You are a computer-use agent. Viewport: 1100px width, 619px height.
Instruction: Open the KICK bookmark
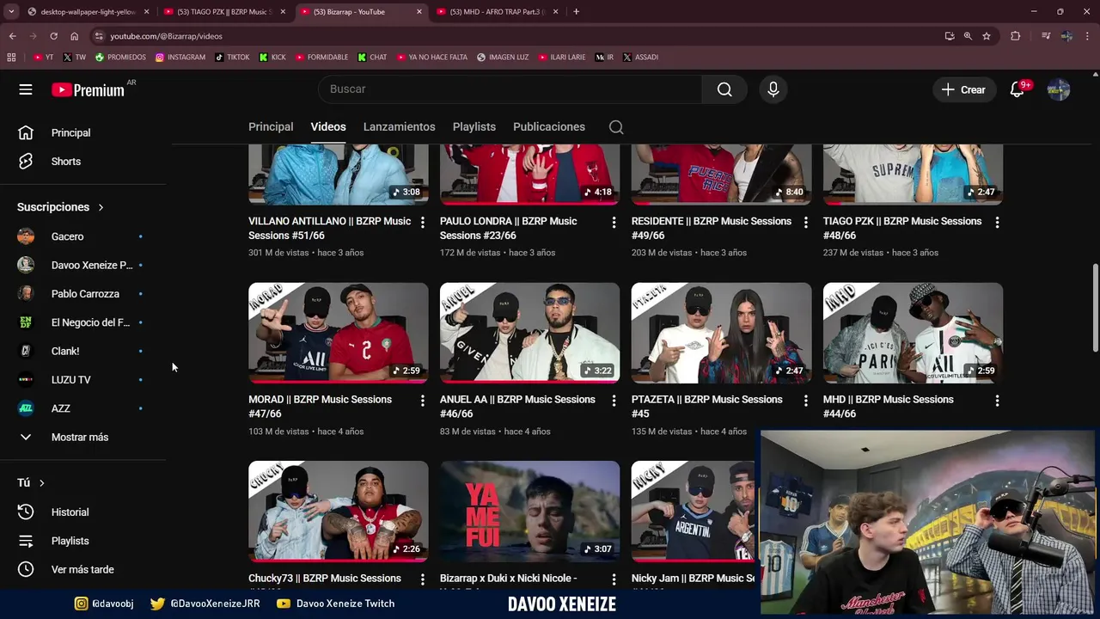click(x=272, y=57)
